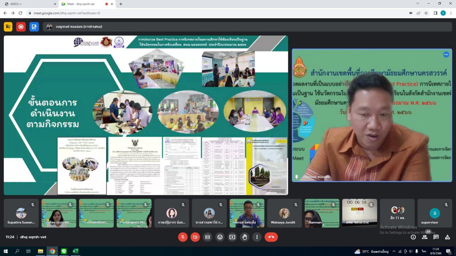Open the Windows Start menu

coord(6,251)
